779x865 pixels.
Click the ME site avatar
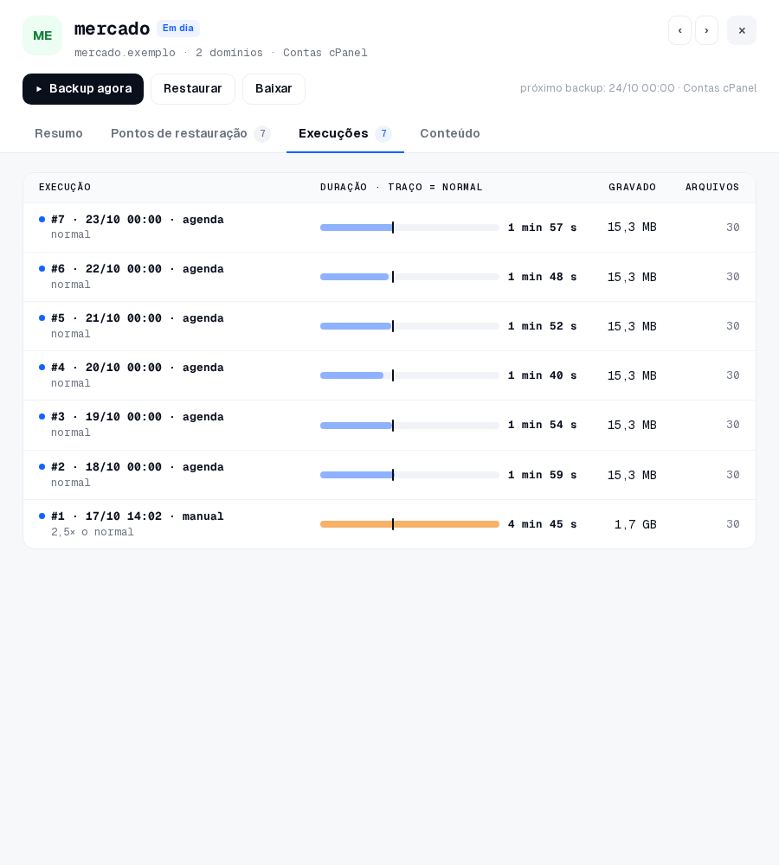point(42,35)
